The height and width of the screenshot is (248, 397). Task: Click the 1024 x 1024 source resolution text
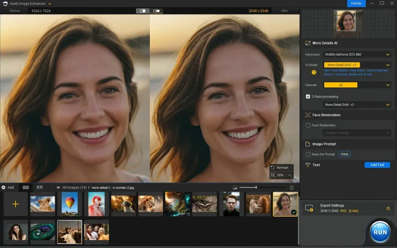(41, 11)
